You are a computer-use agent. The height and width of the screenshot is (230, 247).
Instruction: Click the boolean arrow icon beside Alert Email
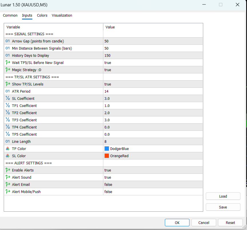click(7, 184)
